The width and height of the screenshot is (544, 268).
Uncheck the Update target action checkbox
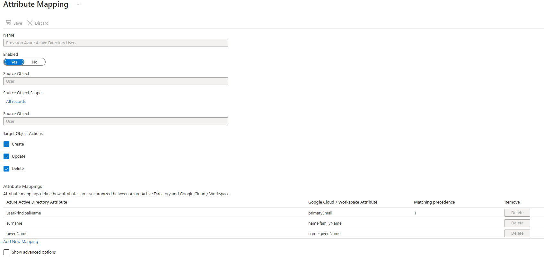coord(6,156)
